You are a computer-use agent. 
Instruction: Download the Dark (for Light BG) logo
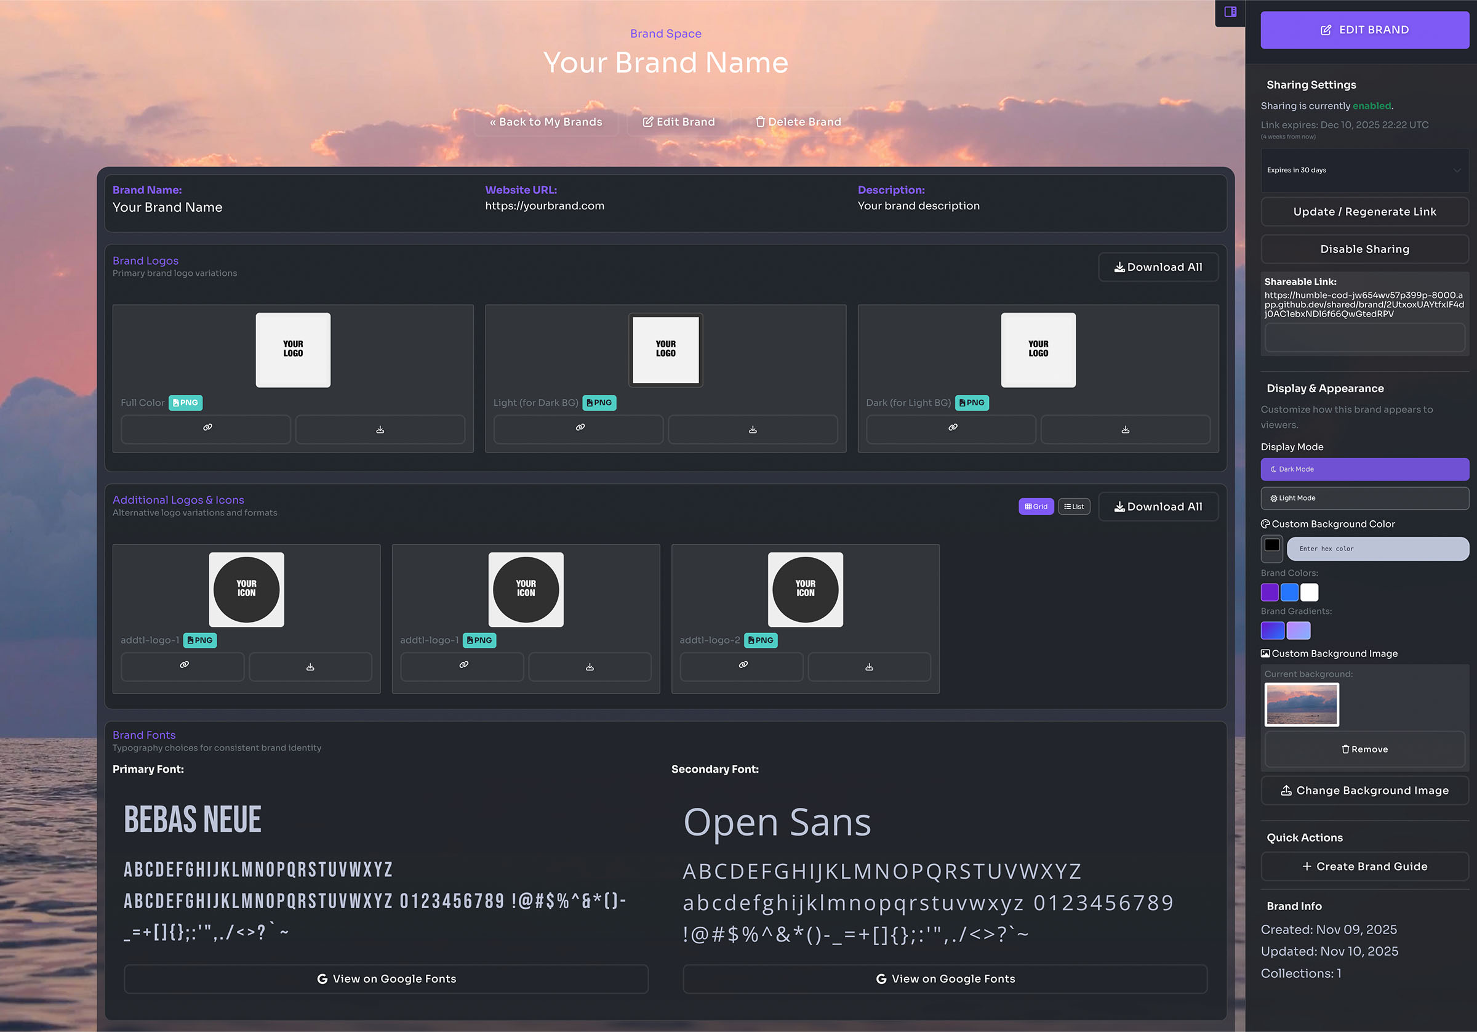tap(1125, 429)
